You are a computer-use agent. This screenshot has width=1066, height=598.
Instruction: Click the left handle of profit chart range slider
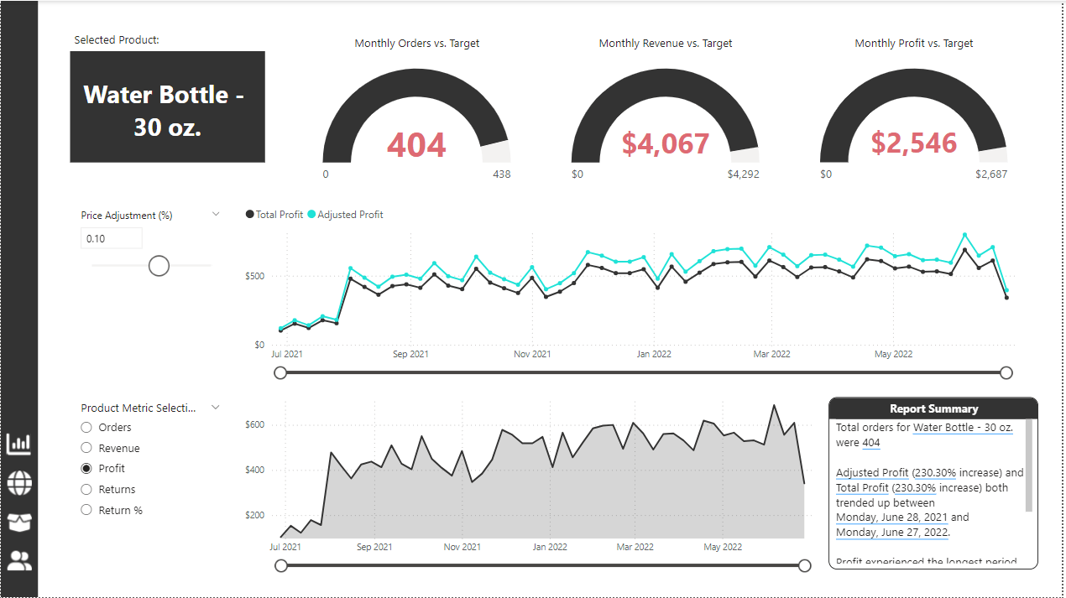[x=280, y=372]
